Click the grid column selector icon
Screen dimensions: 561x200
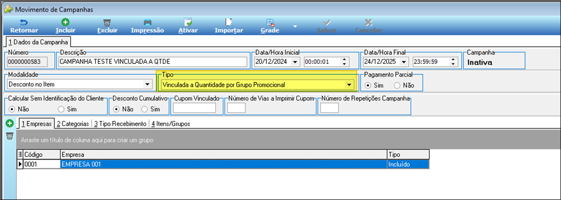click(x=19, y=154)
